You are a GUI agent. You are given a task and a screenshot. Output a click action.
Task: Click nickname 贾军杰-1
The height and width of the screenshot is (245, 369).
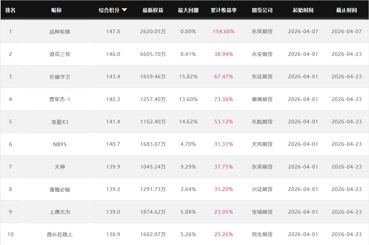point(60,99)
